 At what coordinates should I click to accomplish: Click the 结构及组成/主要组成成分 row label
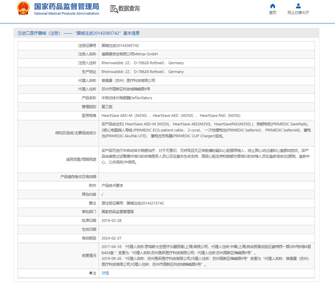click(x=76, y=133)
